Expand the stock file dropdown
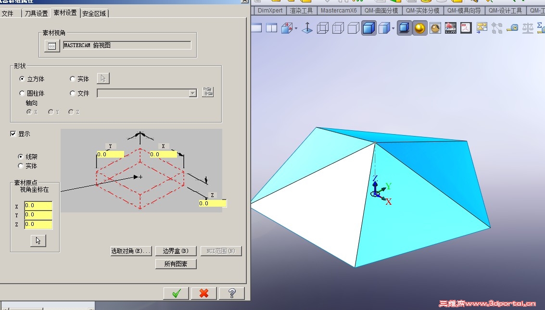 192,93
